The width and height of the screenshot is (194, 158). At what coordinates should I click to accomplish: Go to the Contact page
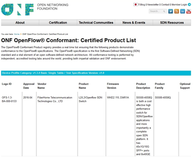[165, 5]
